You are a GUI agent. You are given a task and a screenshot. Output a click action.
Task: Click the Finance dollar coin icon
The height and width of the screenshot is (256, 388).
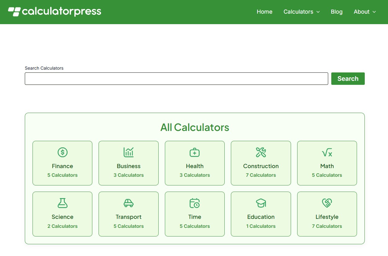(63, 152)
